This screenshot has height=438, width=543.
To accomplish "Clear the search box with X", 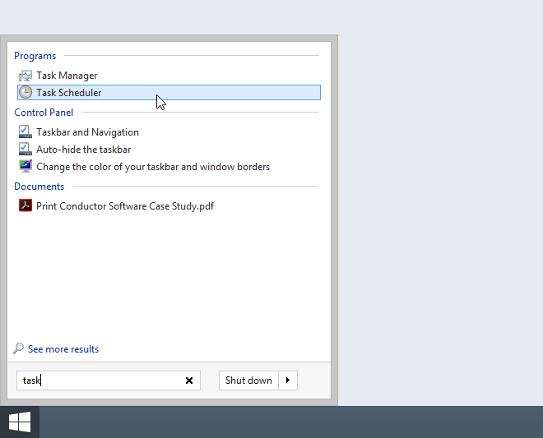I will 189,380.
